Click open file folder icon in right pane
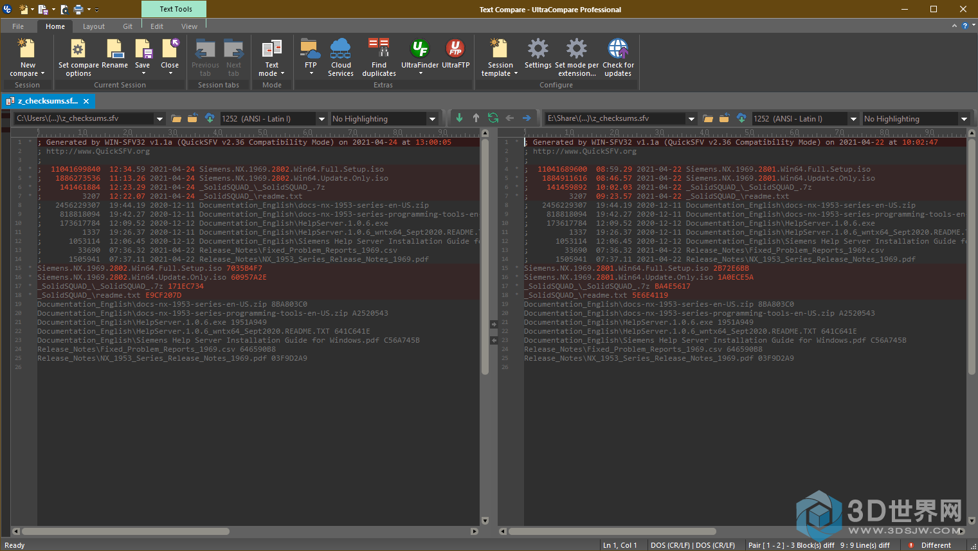 point(708,118)
